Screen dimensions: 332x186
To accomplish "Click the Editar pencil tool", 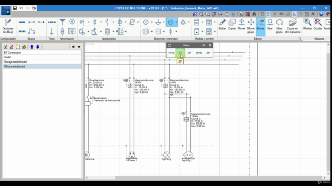I will [223, 24].
